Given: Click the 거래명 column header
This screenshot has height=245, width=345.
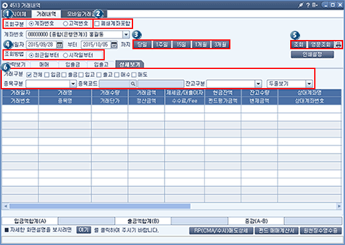Looking at the screenshot, I should (65, 92).
